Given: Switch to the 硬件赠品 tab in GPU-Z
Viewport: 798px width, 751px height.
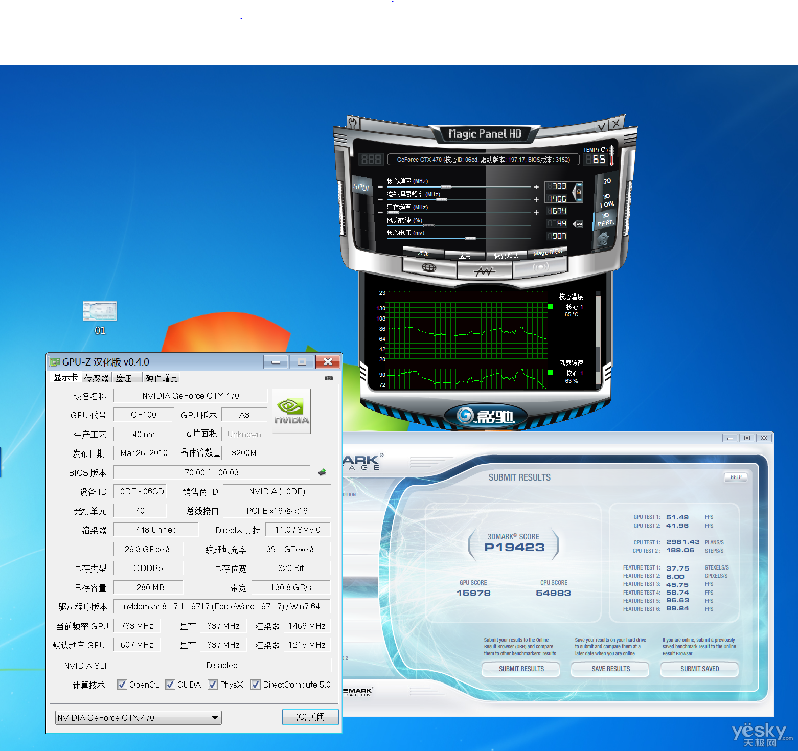Looking at the screenshot, I should 162,378.
